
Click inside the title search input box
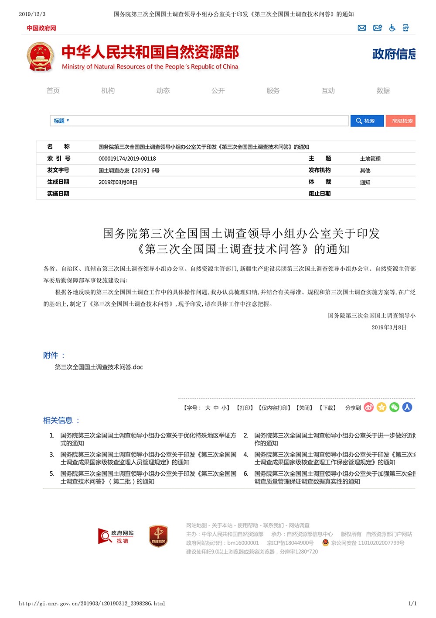(196, 121)
